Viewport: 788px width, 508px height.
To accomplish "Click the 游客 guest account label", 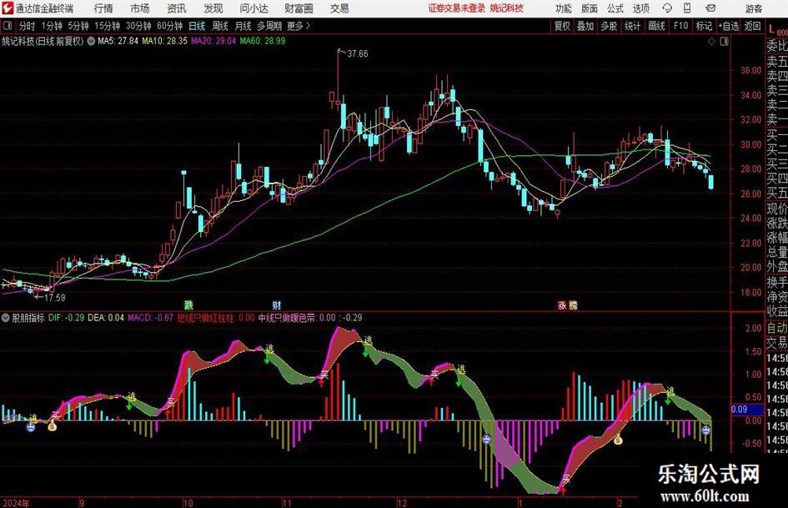I will pyautogui.click(x=753, y=8).
